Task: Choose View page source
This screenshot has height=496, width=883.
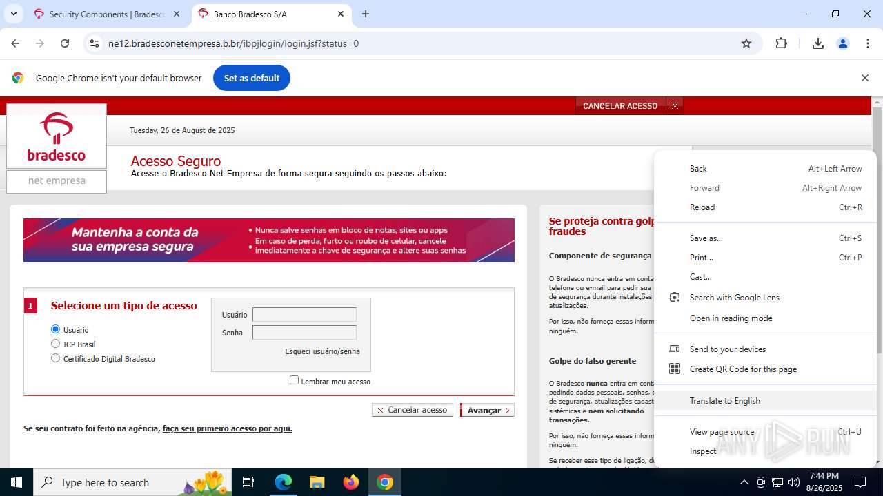Action: pos(766,432)
